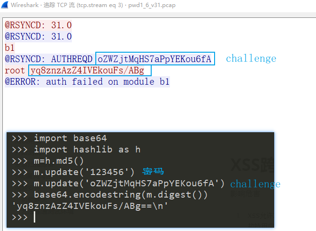This screenshot has height=231, width=316.
Task: Click the root username text
Action: (15, 71)
